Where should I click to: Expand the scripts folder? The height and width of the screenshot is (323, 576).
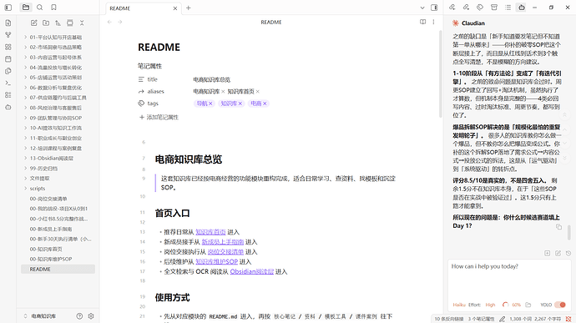click(x=25, y=189)
